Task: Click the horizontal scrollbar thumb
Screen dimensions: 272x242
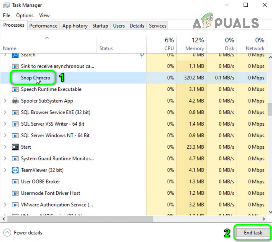Action: [x=80, y=219]
